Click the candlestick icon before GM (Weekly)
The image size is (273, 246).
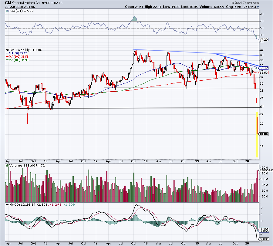point(7,50)
